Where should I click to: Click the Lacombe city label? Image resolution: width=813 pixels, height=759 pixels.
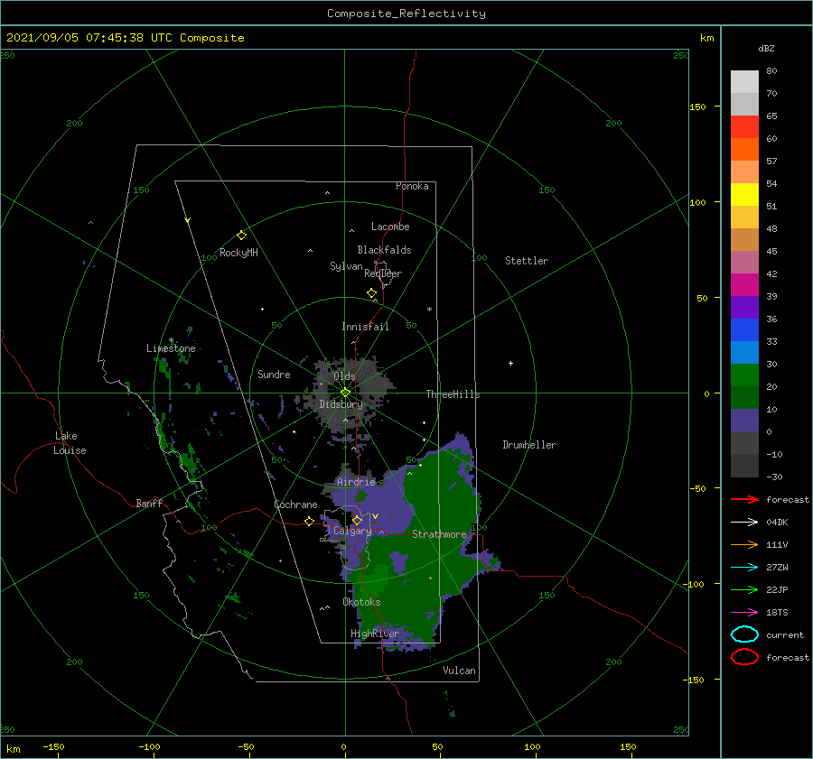coord(390,227)
